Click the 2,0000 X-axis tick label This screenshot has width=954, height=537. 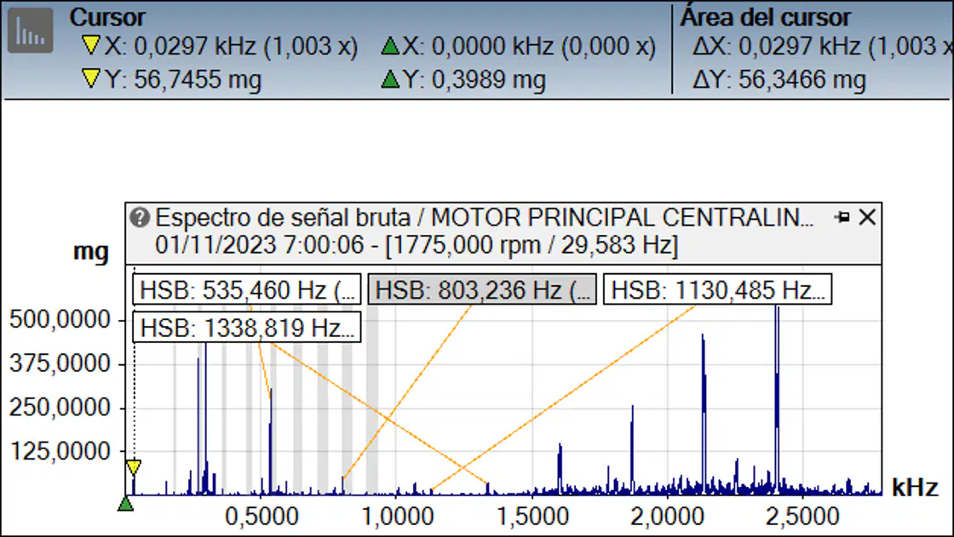[x=668, y=517]
